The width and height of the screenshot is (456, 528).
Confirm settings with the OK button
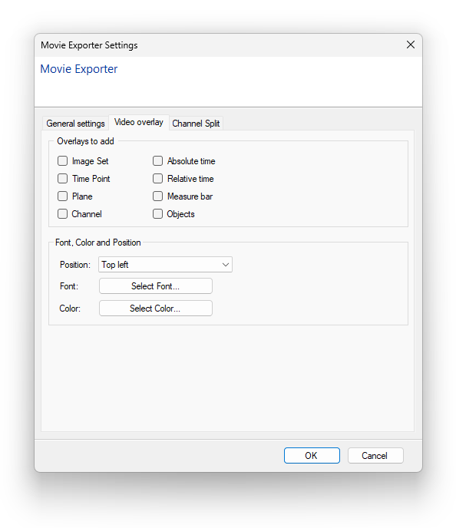(312, 456)
